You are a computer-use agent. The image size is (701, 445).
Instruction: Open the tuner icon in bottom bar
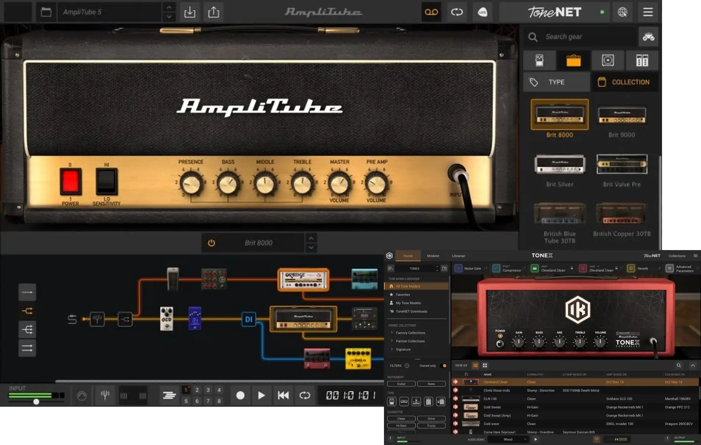click(x=105, y=395)
